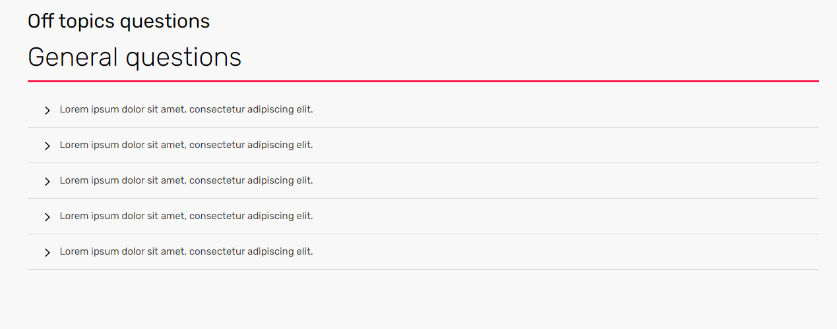
Task: Open the last Lorem ipsum question text
Action: click(186, 251)
